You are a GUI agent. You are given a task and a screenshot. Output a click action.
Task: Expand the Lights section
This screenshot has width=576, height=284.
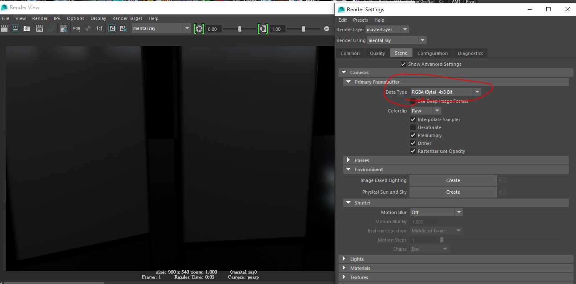(344, 259)
